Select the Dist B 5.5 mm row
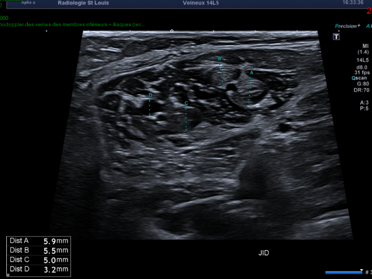The height and width of the screenshot is (279, 372). pyautogui.click(x=39, y=250)
